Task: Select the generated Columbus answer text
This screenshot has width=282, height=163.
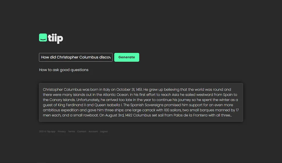Action: click(x=141, y=102)
